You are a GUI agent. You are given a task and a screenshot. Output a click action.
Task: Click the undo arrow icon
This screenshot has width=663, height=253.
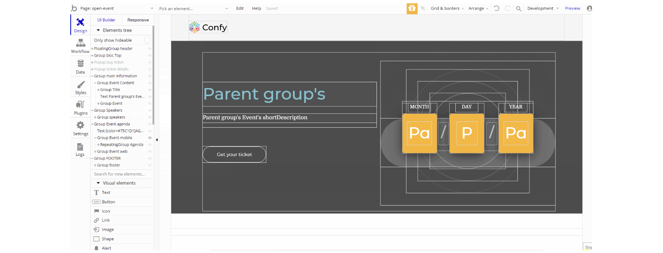(496, 8)
